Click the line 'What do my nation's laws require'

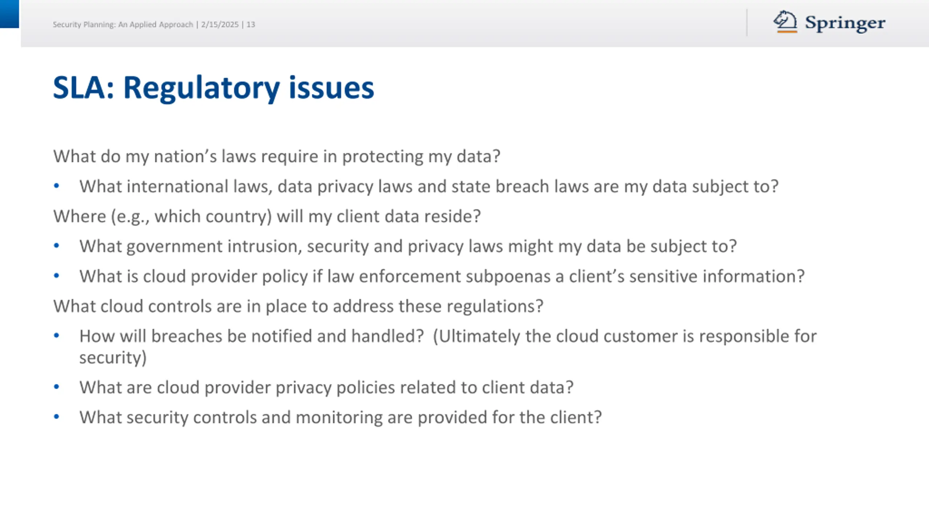pos(277,157)
